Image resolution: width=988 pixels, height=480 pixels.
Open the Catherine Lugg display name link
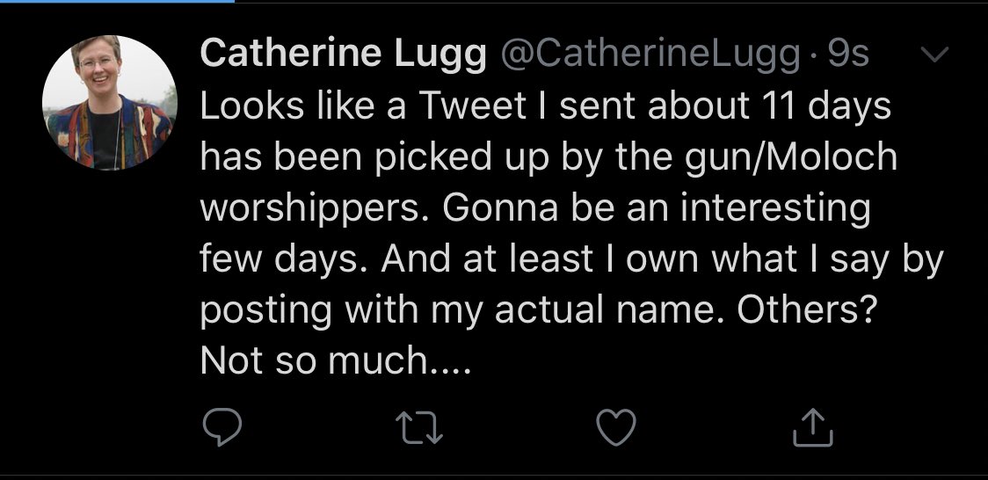click(344, 53)
